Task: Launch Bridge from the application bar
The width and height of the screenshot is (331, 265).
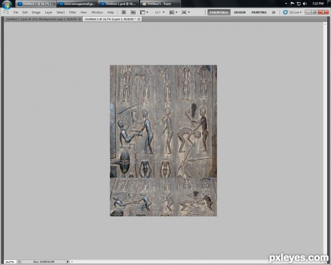Action: coord(124,12)
